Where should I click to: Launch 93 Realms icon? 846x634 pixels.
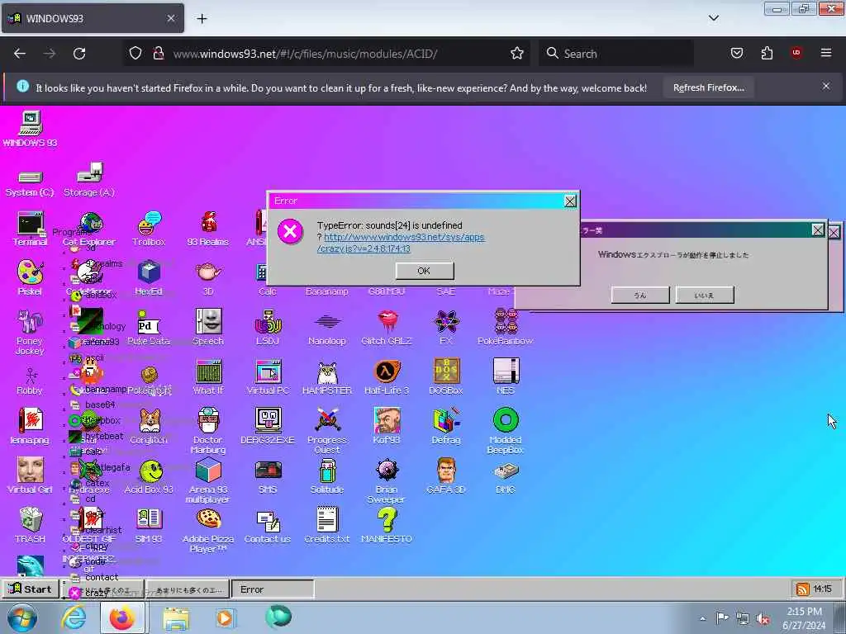(x=208, y=223)
